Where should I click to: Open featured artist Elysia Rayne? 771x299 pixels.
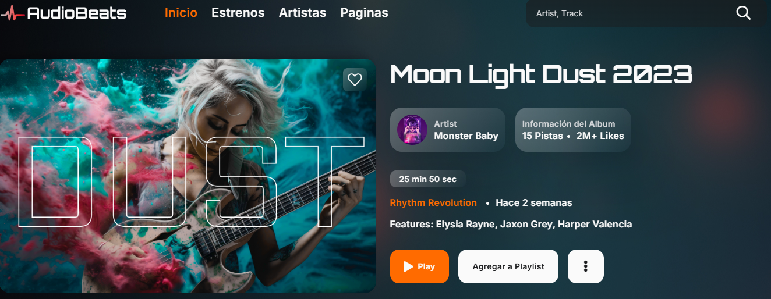[466, 224]
